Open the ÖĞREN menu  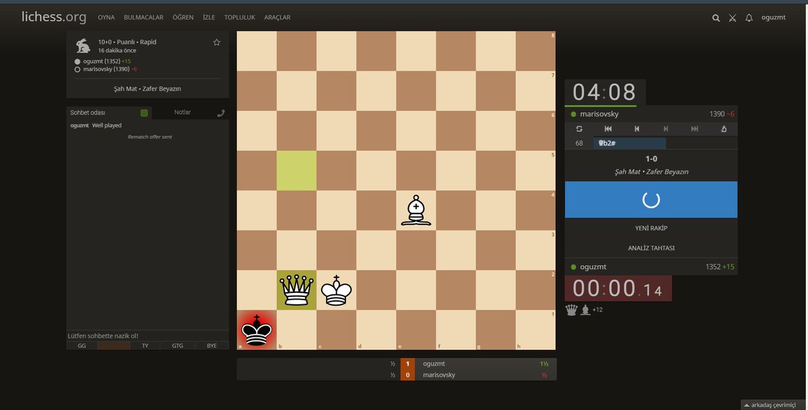point(183,18)
